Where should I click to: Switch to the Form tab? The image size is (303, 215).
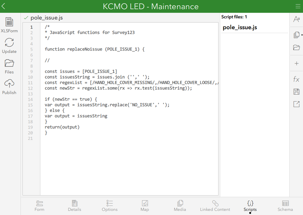[x=39, y=206]
